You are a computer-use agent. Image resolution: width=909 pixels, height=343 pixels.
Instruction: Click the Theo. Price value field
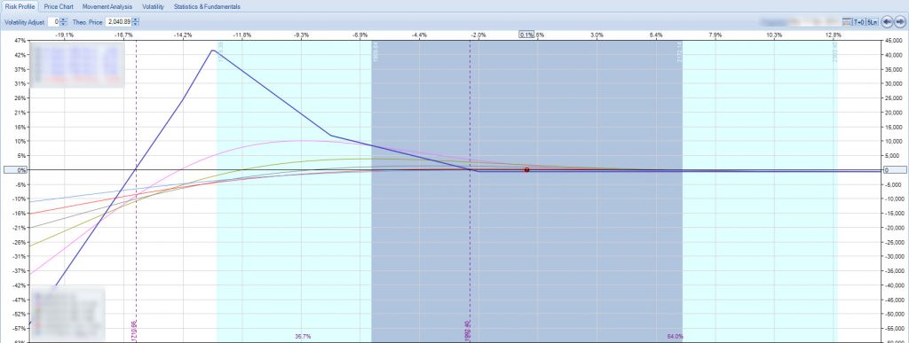(119, 22)
